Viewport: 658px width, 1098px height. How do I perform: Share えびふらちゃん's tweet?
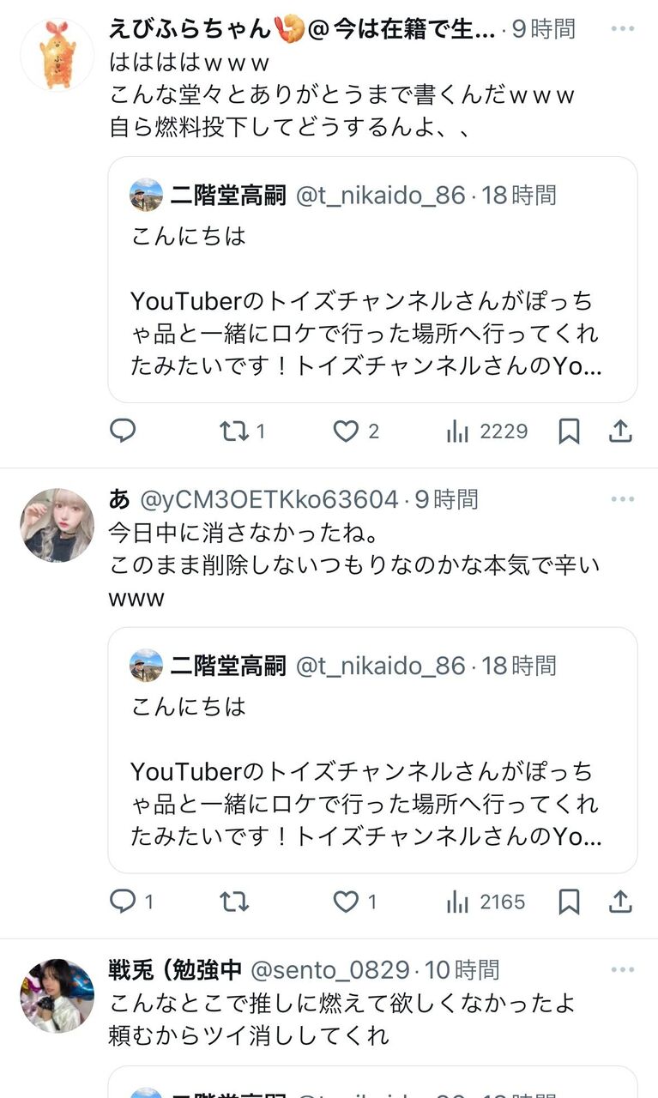click(620, 431)
